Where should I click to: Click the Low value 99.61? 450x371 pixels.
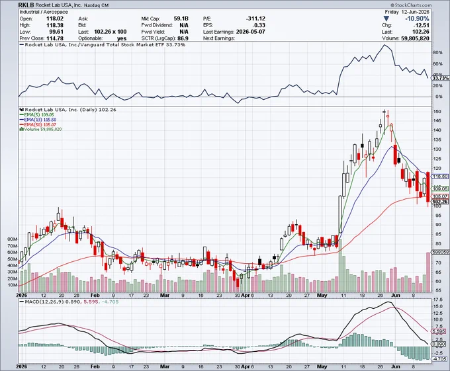tap(56, 32)
